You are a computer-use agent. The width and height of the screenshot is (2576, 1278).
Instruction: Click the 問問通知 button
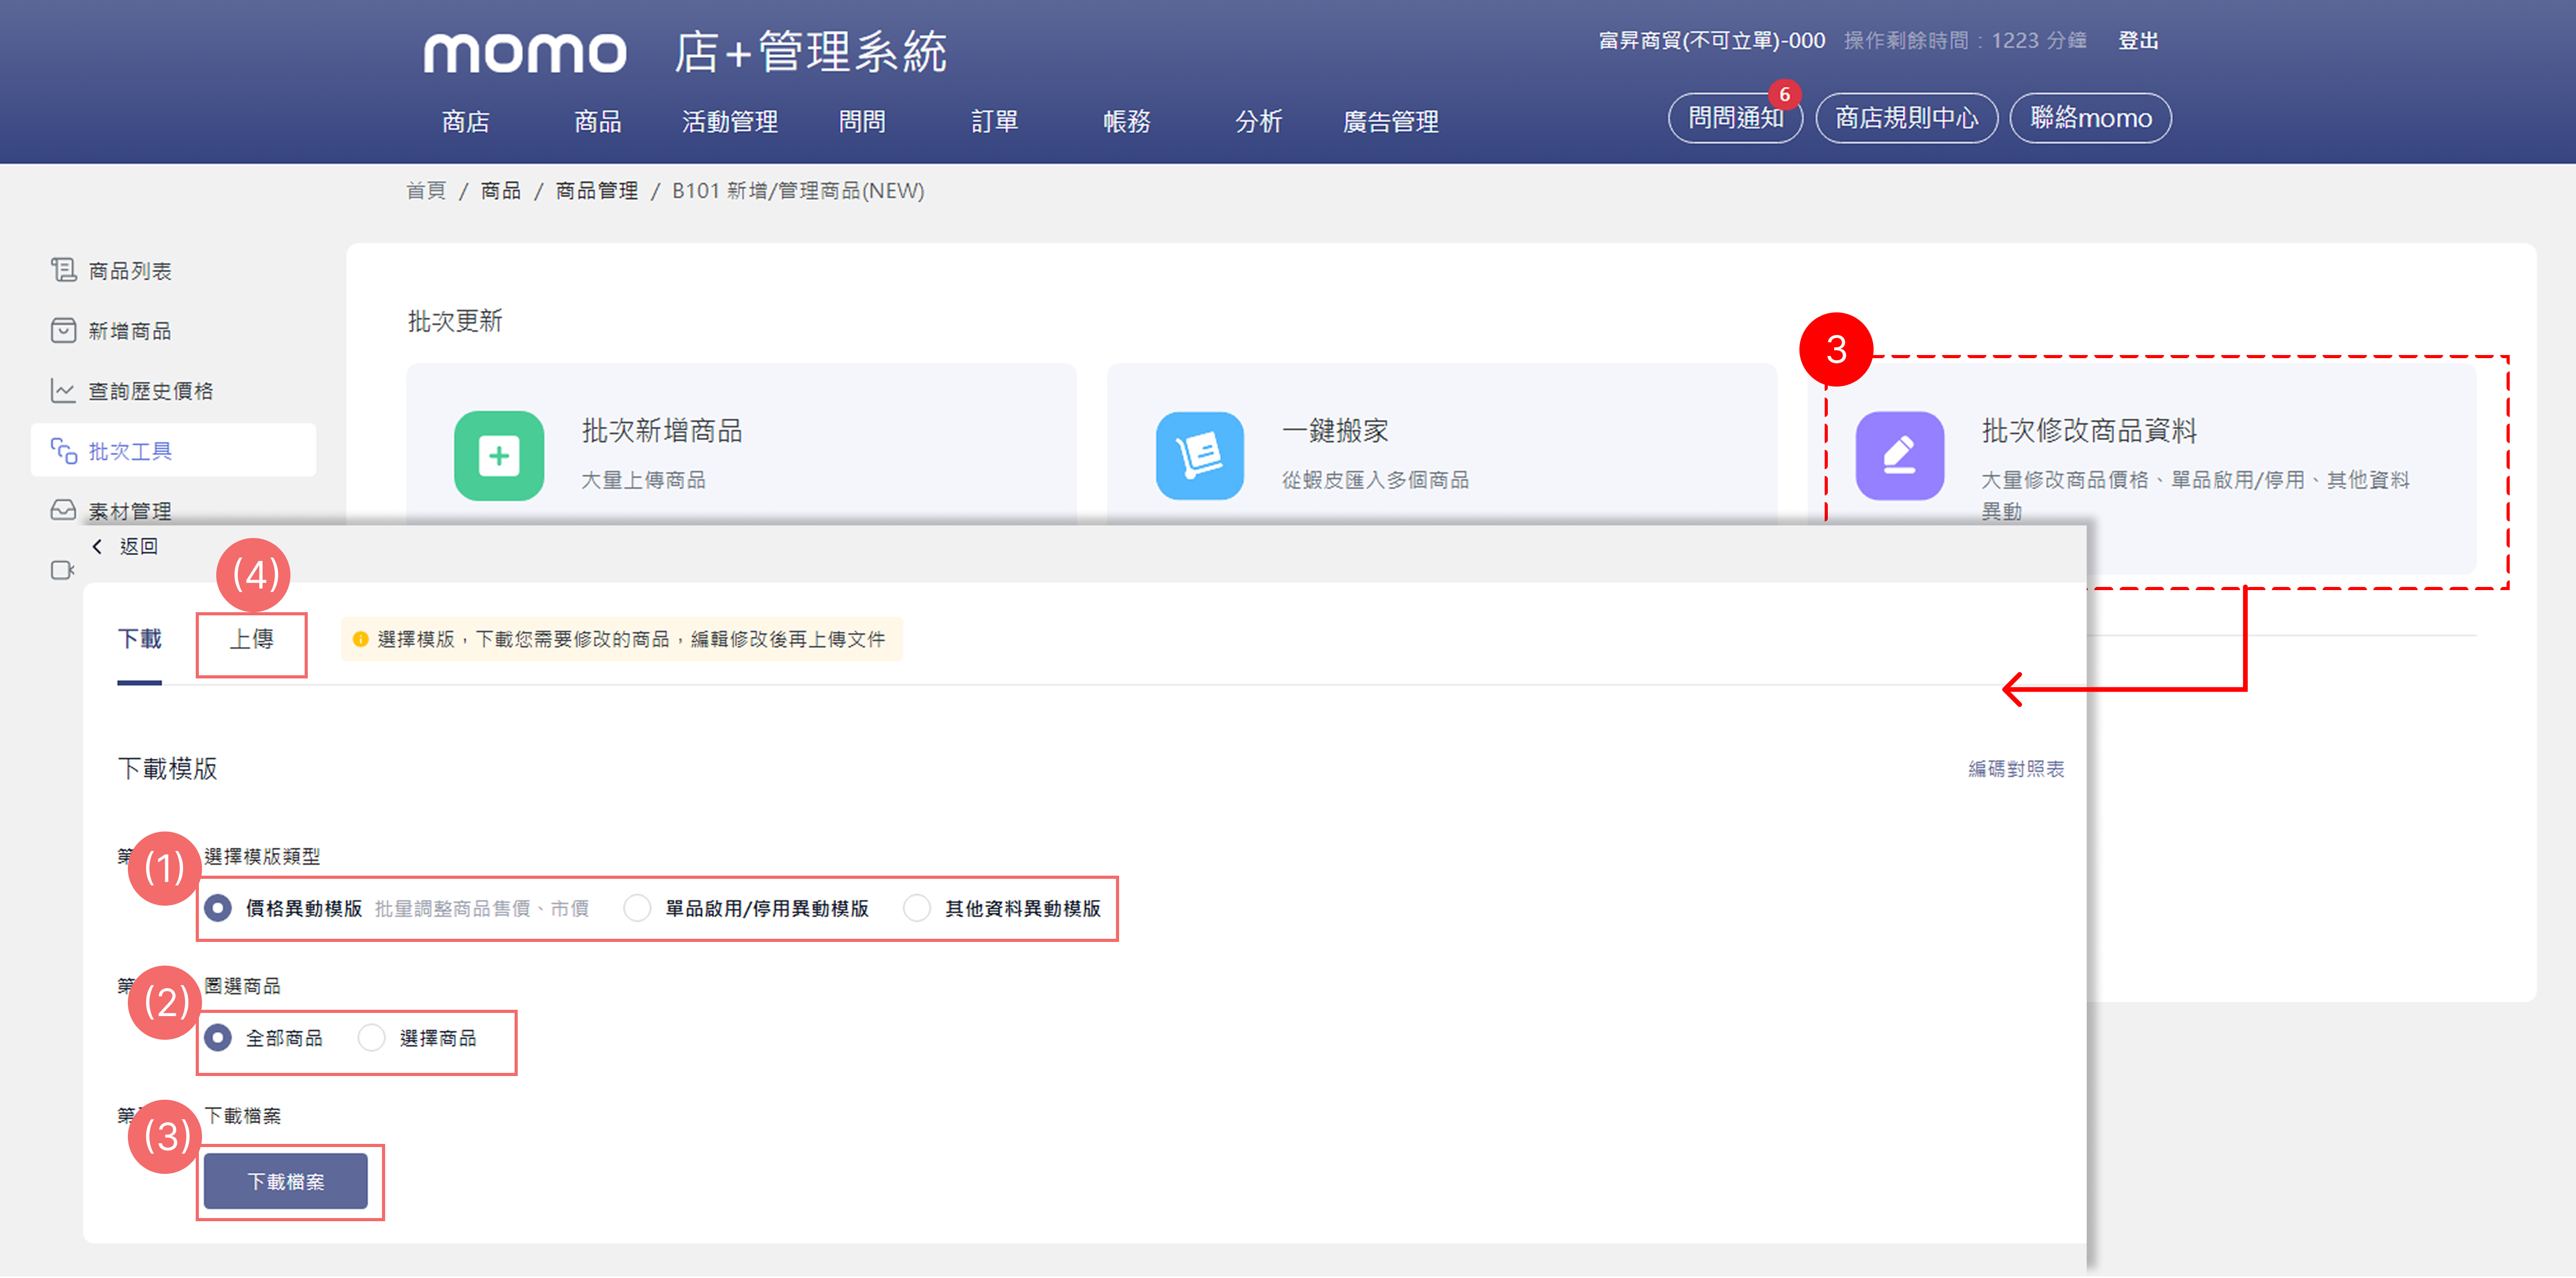(1736, 118)
